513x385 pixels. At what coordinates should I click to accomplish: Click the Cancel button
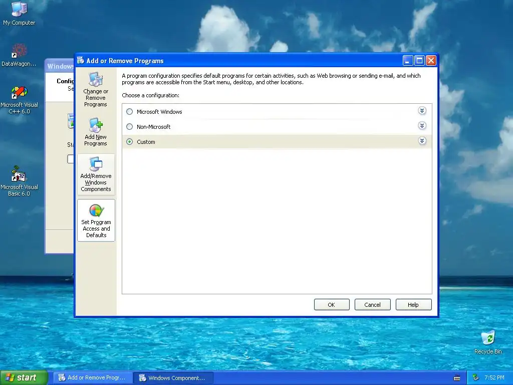click(x=372, y=304)
